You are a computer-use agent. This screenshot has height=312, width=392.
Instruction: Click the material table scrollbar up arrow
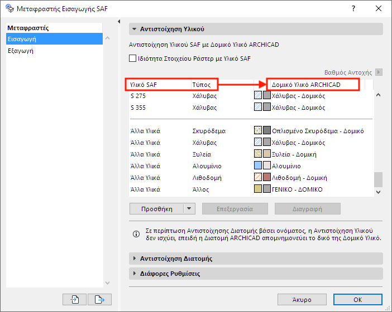point(378,95)
